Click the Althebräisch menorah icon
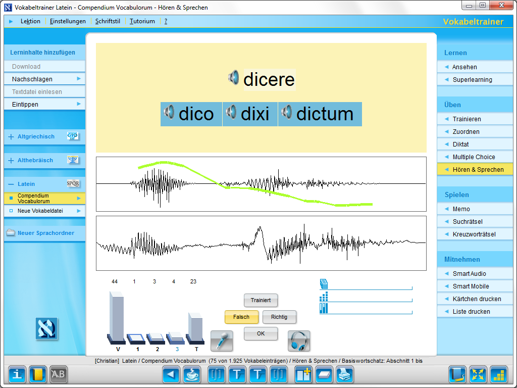Screen dimensions: 517x388 coord(73,160)
